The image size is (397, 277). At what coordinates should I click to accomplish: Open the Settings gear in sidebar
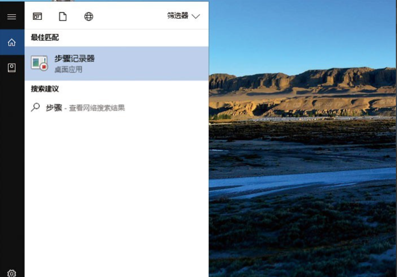pos(11,273)
